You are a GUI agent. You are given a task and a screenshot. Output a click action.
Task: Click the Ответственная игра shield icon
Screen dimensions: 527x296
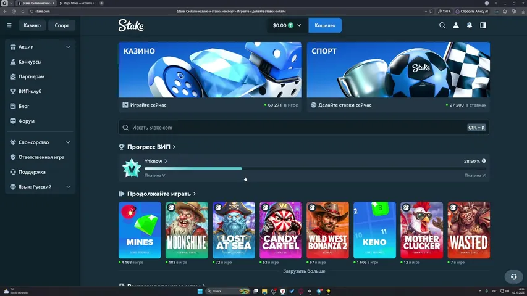(13, 157)
